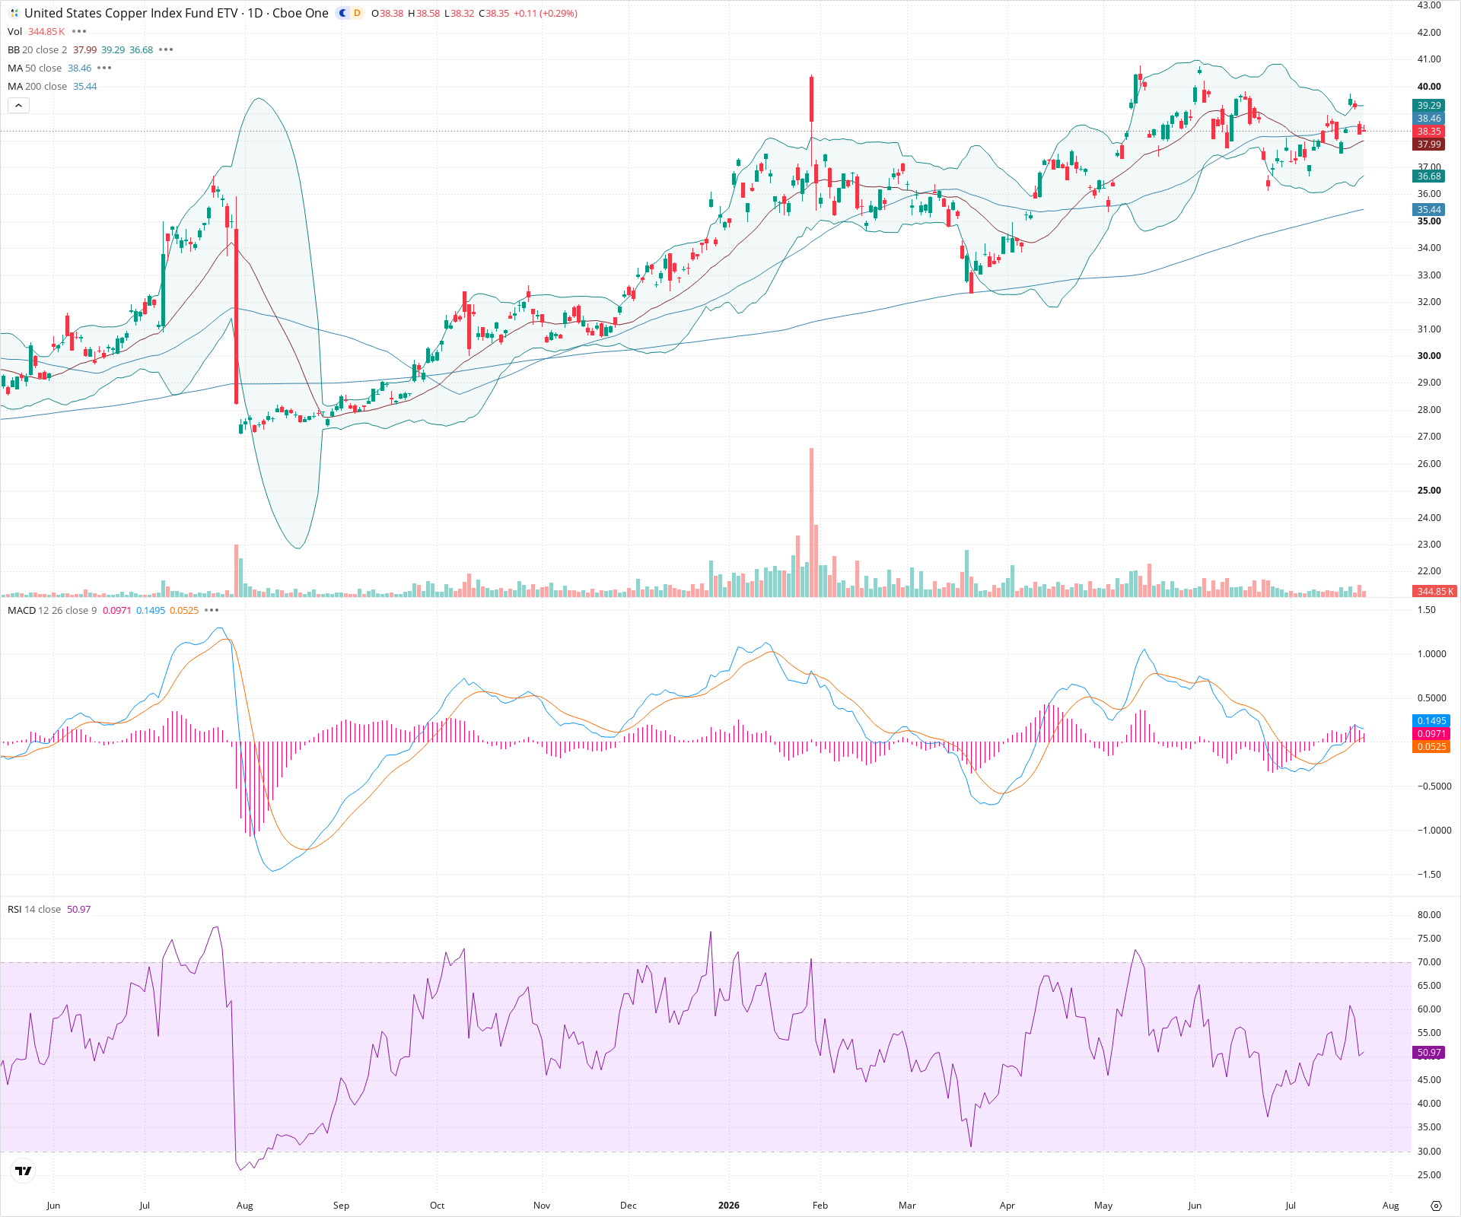Collapse the indicator legend with the chevron
The height and width of the screenshot is (1217, 1461).
tap(18, 105)
